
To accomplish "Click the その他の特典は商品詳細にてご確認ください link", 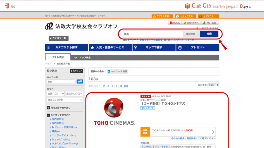I will click(x=193, y=138).
